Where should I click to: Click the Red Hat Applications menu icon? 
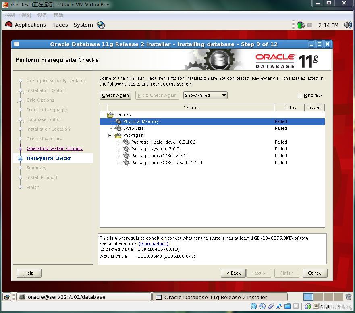pos(9,25)
